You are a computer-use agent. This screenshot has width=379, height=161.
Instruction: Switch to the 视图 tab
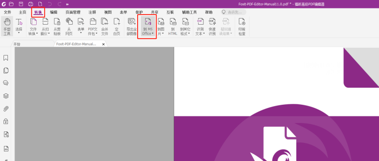[108, 12]
